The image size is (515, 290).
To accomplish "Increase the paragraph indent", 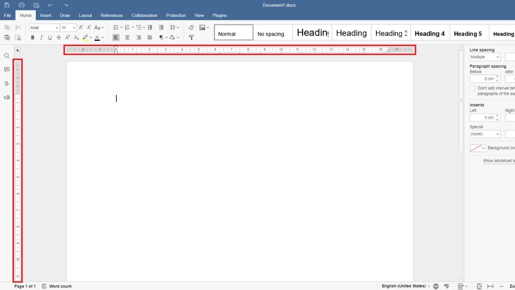I will [x=161, y=27].
